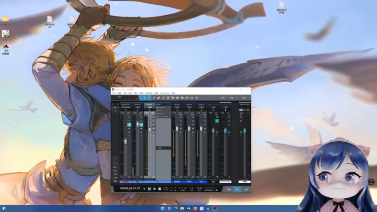Open the last menu (帮助) in menu bar
This screenshot has width=377, height=212.
click(173, 93)
